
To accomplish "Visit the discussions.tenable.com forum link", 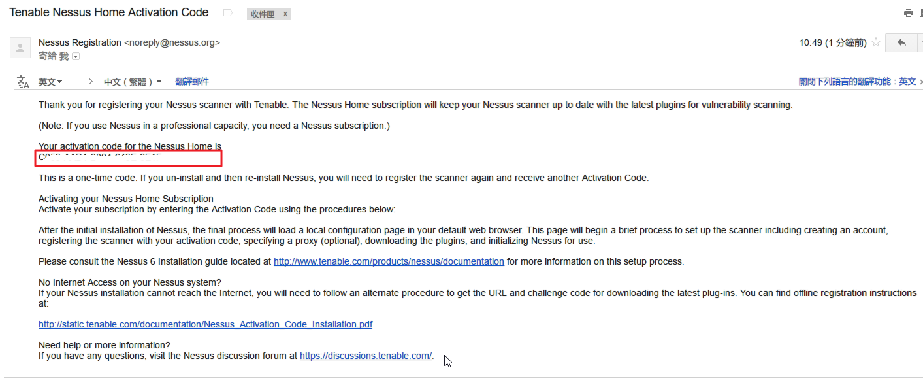I will tap(366, 356).
